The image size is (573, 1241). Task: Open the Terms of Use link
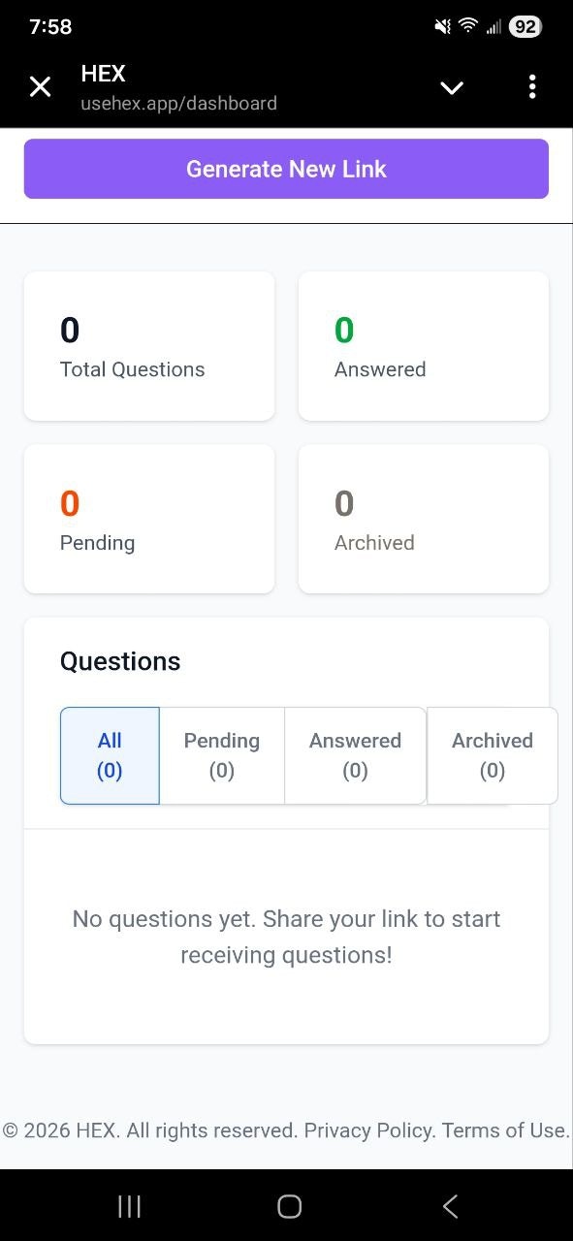pos(501,1130)
